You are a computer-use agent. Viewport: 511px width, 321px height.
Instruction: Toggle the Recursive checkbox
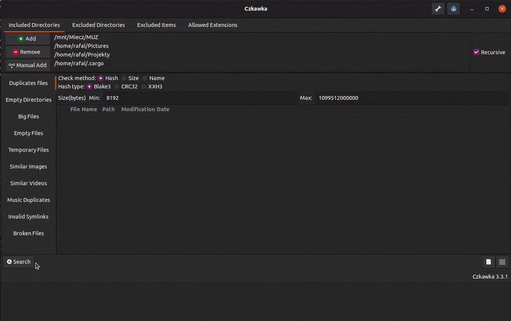[476, 52]
